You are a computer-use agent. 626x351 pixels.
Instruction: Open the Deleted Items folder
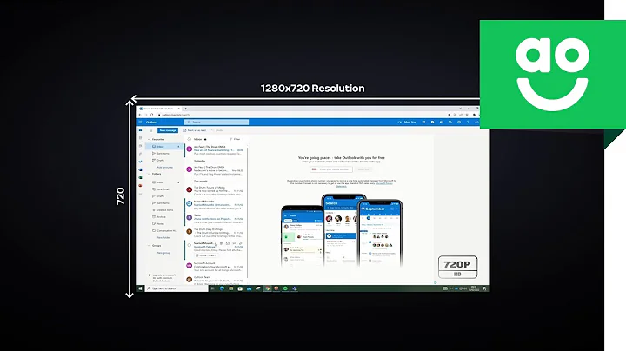163,209
